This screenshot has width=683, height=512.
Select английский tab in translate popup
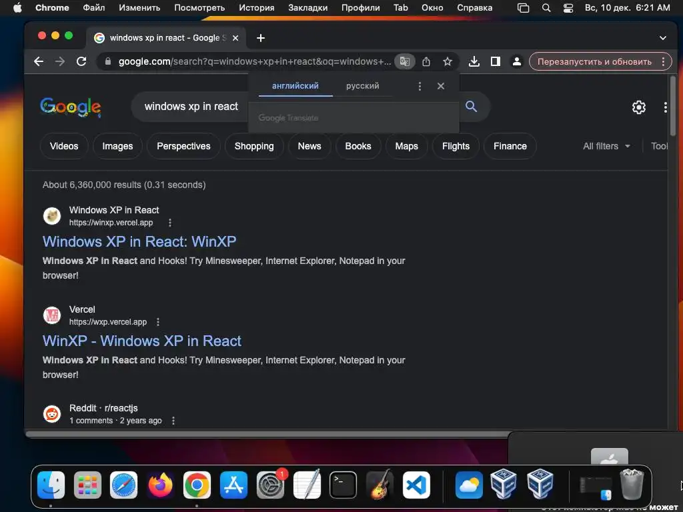tap(295, 86)
